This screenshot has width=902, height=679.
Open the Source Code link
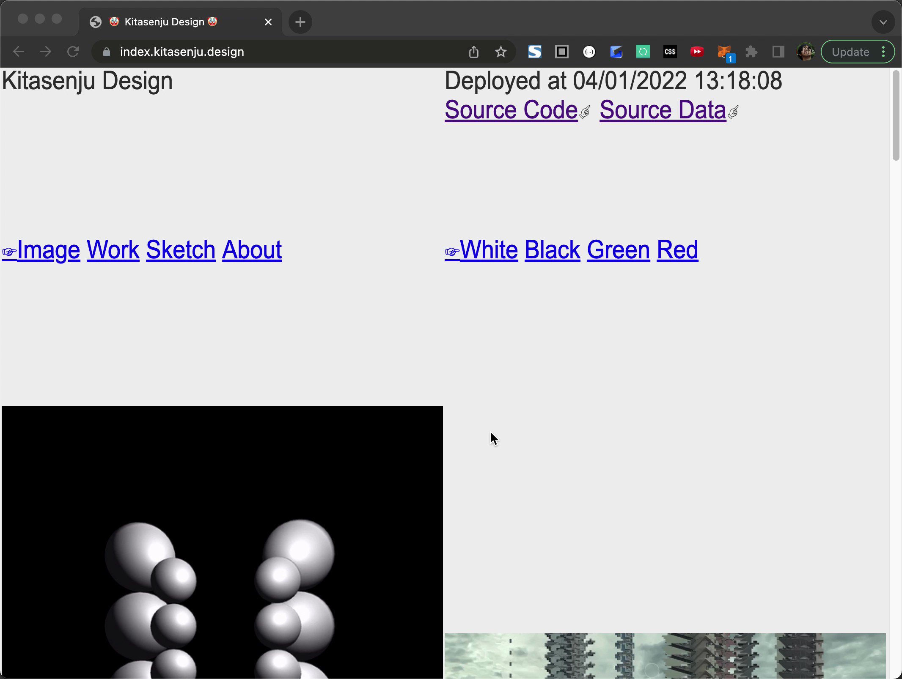click(x=511, y=110)
